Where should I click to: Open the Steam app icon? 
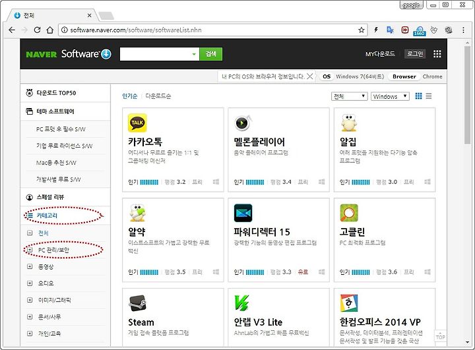pos(137,303)
